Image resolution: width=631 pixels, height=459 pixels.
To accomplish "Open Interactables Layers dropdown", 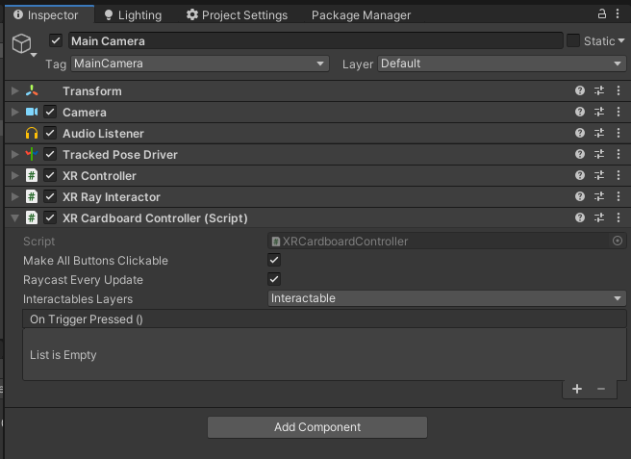I will [447, 298].
